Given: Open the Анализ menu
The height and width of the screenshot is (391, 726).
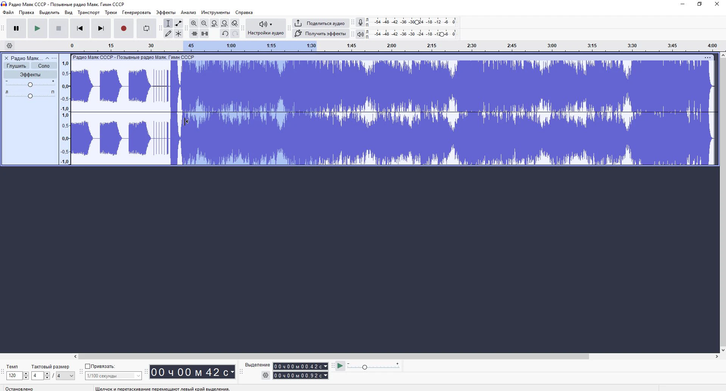Looking at the screenshot, I should click(x=188, y=12).
